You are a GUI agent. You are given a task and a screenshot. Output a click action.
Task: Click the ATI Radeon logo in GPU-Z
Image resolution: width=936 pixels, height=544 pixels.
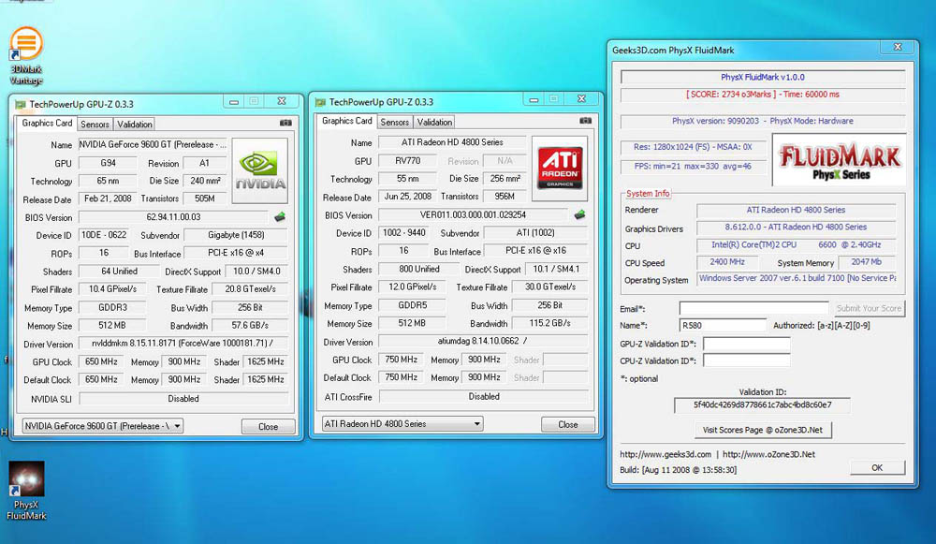pyautogui.click(x=560, y=169)
